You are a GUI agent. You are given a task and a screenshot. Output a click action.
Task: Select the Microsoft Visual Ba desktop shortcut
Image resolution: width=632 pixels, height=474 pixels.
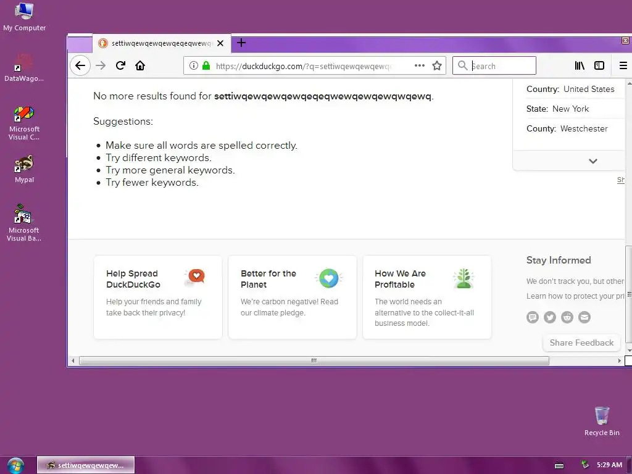click(x=24, y=223)
